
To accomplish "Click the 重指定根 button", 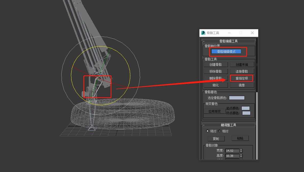I will coord(242,78).
